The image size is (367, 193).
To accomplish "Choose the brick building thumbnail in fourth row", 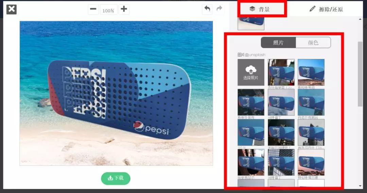I will click(x=251, y=162).
